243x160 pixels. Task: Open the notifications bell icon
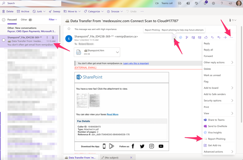pos(205,3)
